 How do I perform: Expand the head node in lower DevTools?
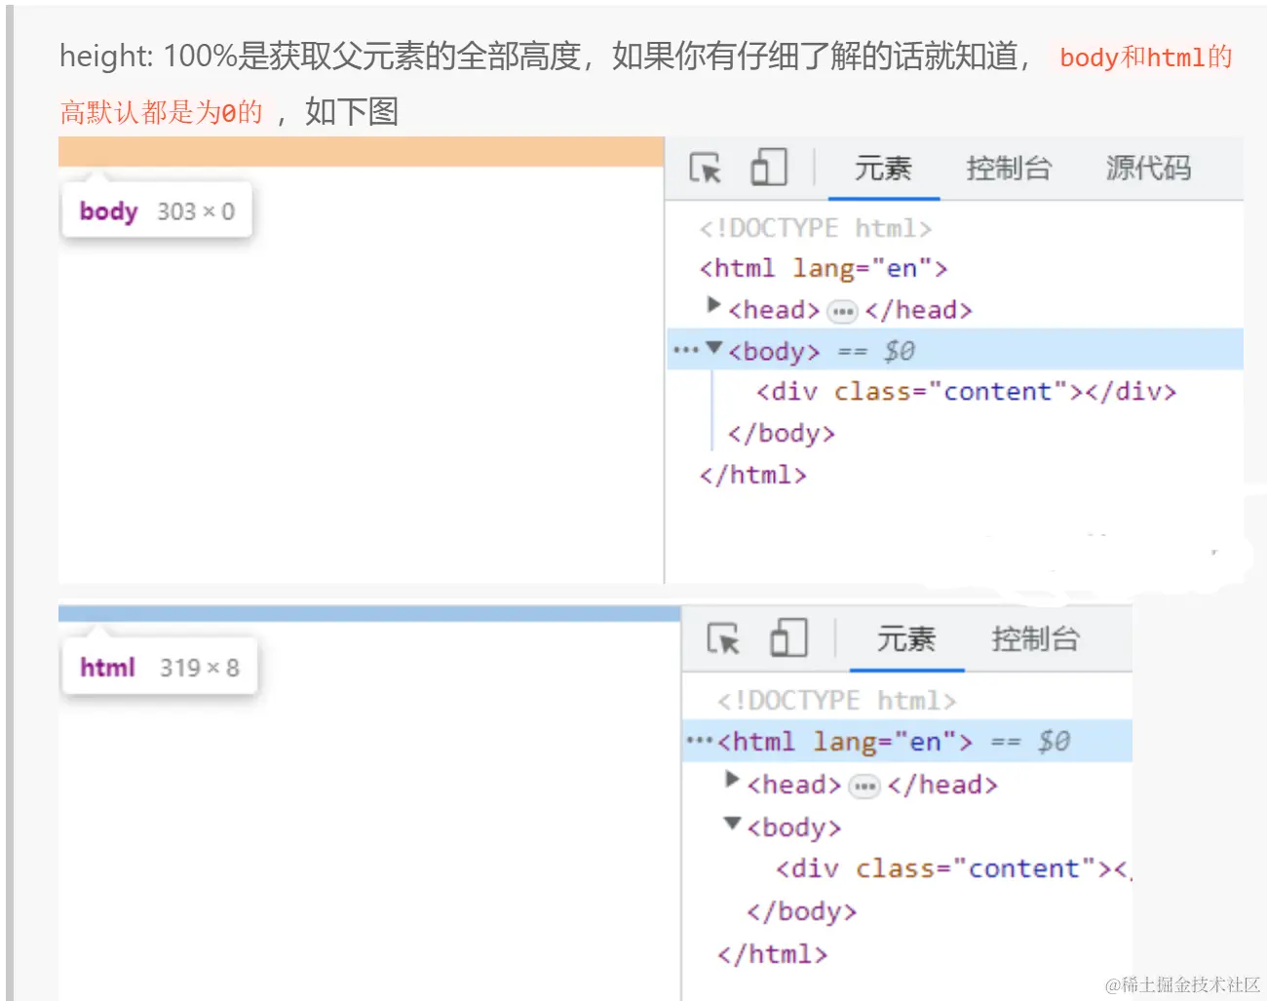pyautogui.click(x=732, y=780)
